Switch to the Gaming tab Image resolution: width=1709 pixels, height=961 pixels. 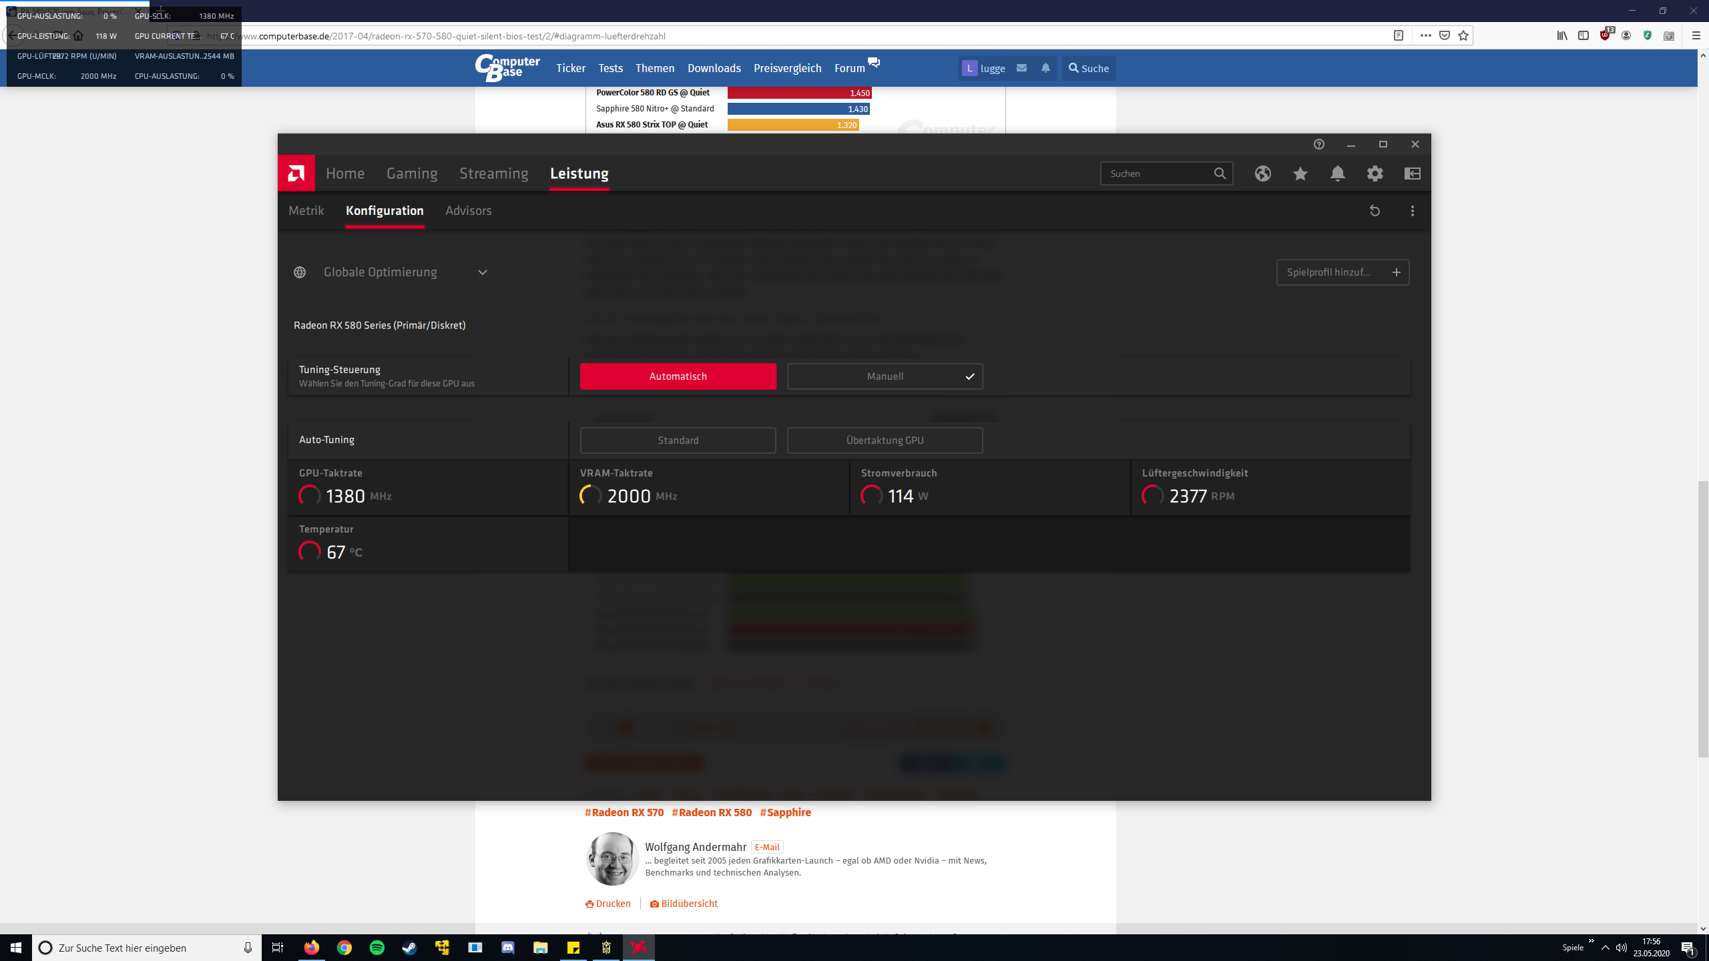click(x=412, y=174)
